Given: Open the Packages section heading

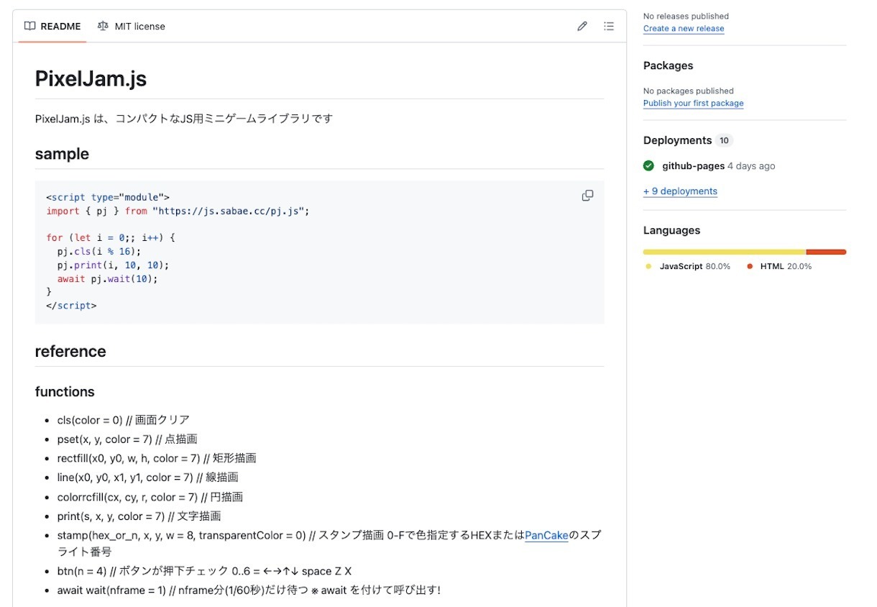Looking at the screenshot, I should tap(668, 65).
